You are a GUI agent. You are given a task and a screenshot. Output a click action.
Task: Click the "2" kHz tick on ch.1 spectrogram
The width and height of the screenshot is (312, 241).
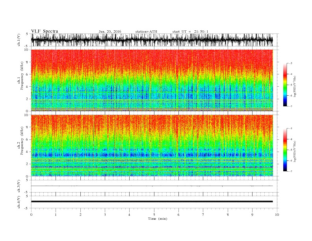pyautogui.click(x=27, y=99)
